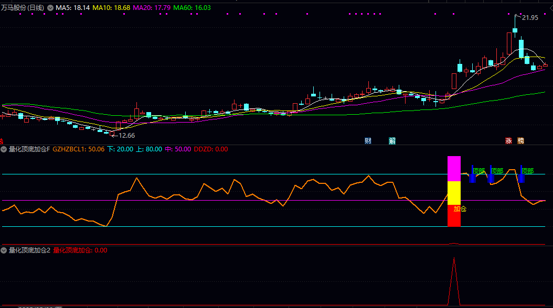Viewport: 553px width, 308px height.
Task: Open dropdown arrow beside 量化顶底加仓F indicator
Action: tap(4, 149)
